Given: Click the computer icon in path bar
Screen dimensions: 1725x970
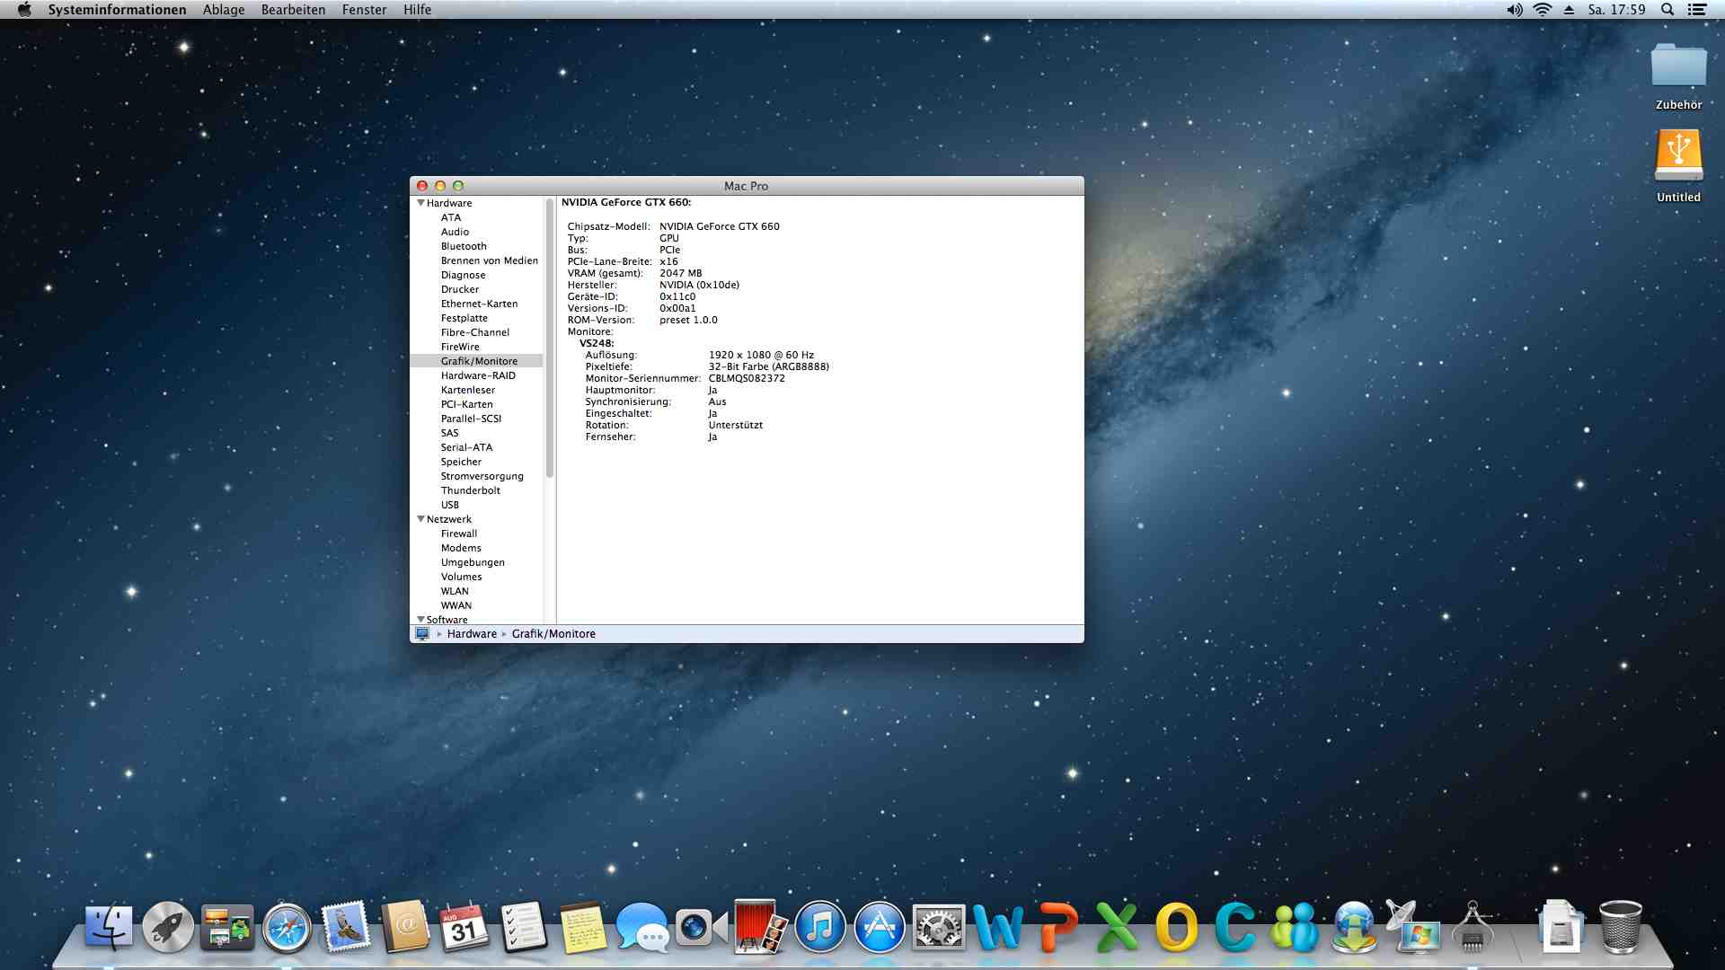Looking at the screenshot, I should 422,634.
